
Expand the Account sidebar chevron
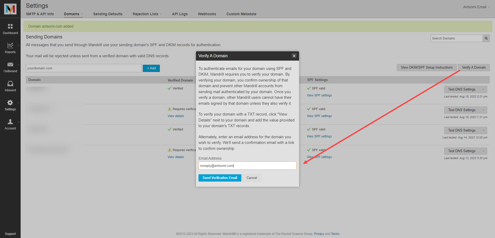[19, 122]
